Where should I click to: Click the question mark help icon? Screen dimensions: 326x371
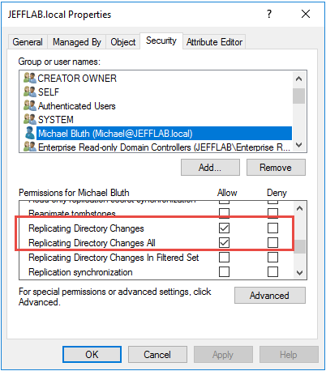[269, 14]
